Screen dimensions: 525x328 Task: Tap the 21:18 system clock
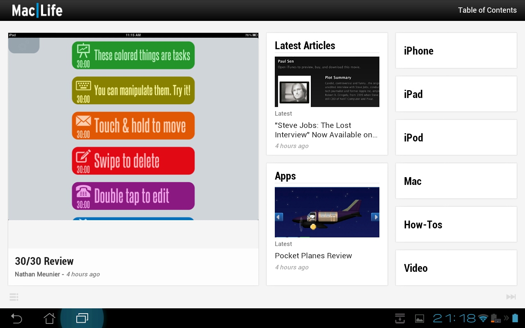pos(454,318)
